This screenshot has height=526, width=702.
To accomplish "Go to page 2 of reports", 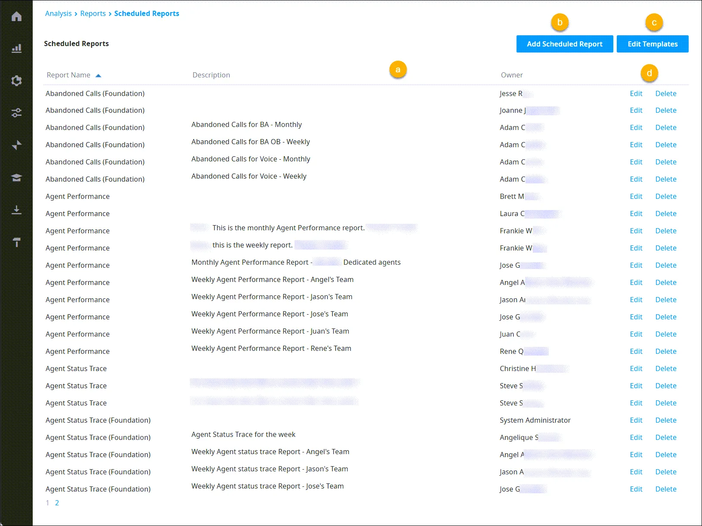I will click(x=57, y=503).
